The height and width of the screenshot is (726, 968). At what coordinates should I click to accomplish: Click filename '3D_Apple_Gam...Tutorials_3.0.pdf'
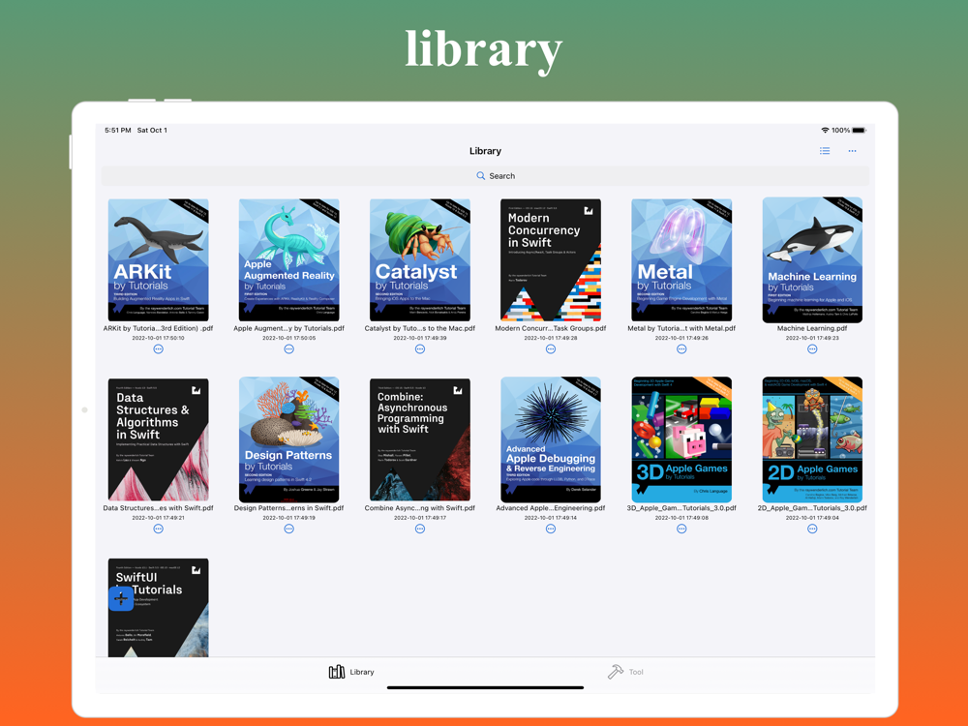click(x=681, y=508)
